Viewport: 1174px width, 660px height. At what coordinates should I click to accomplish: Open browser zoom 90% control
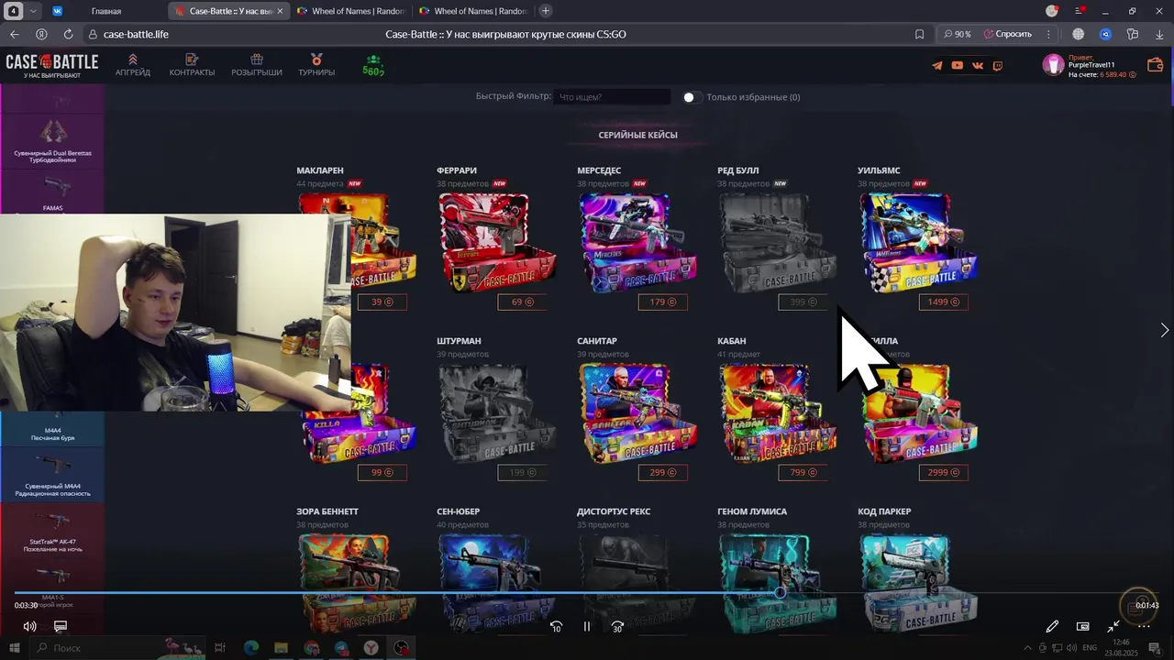coord(958,34)
